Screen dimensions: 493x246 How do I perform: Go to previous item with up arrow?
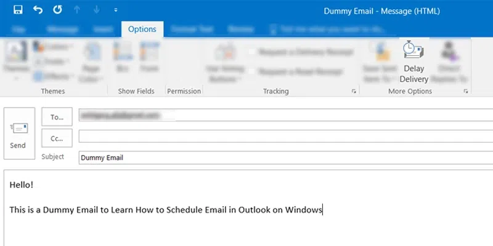(76, 10)
